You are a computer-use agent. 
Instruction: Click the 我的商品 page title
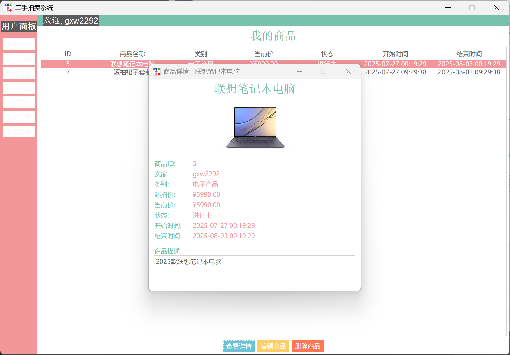click(x=273, y=36)
